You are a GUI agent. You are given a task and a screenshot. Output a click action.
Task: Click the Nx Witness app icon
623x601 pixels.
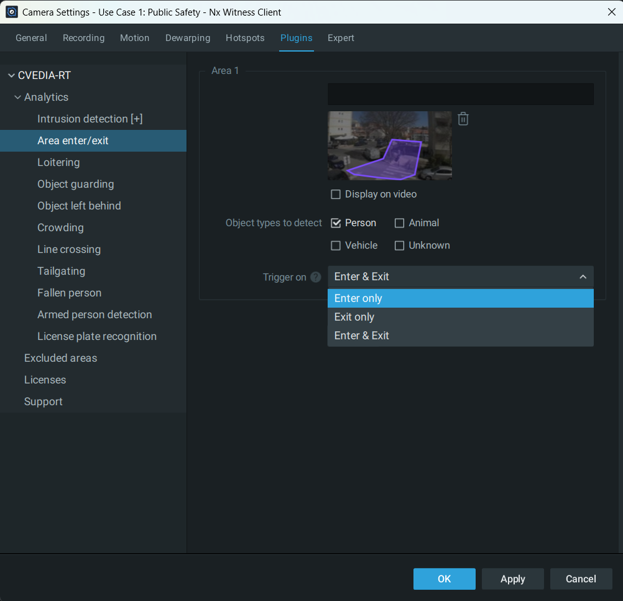12,12
